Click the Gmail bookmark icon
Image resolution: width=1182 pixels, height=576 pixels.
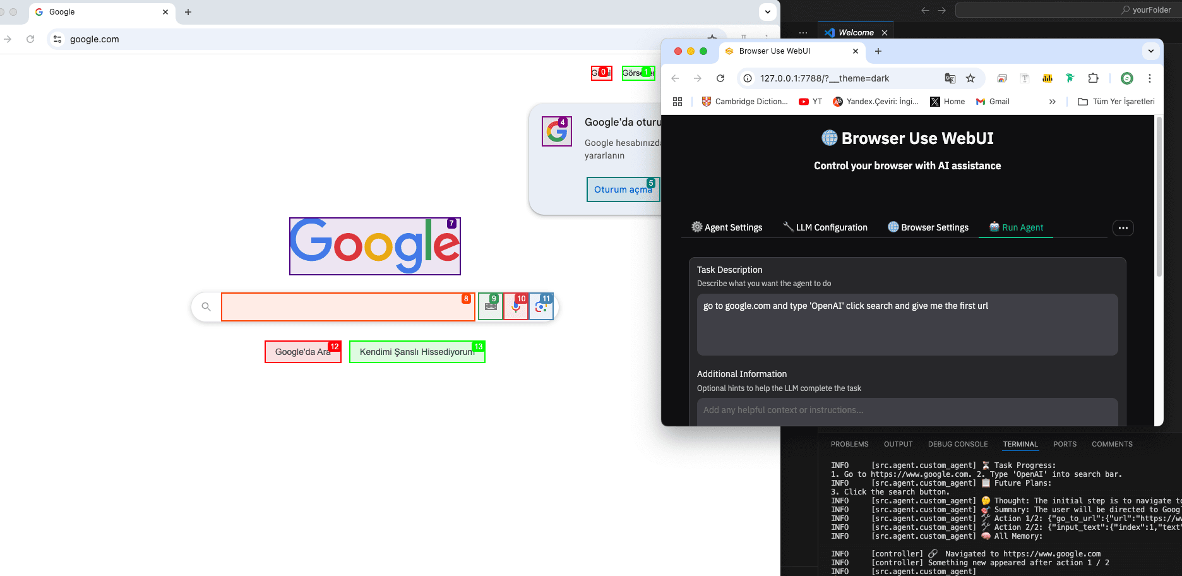981,102
